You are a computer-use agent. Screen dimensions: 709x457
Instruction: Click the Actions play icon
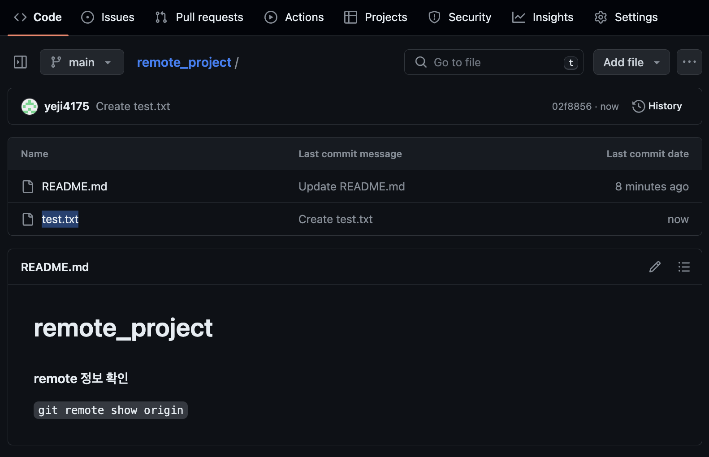271,17
